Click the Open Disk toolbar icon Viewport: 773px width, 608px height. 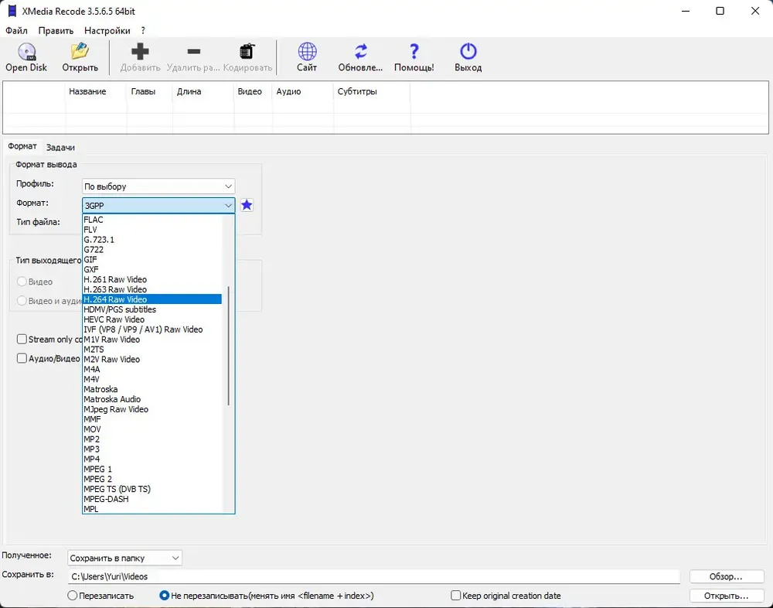[26, 51]
